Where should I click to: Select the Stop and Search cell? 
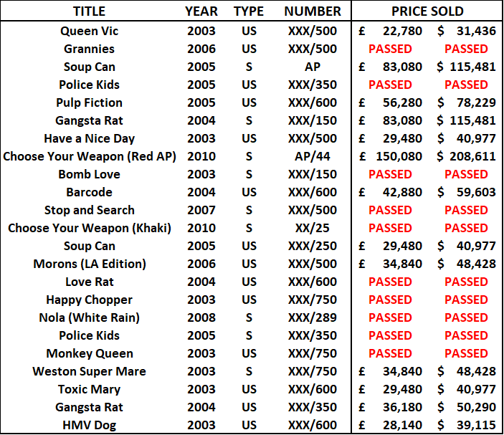(x=89, y=210)
